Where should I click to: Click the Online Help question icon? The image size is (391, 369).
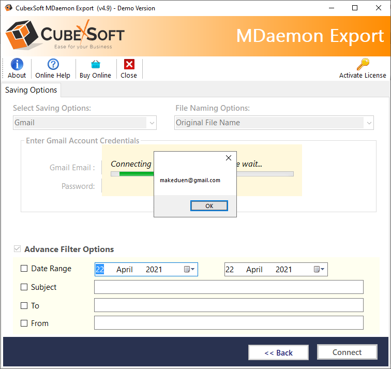(x=53, y=64)
